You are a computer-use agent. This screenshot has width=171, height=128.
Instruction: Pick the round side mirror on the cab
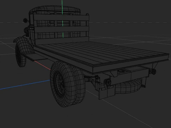click(x=25, y=20)
